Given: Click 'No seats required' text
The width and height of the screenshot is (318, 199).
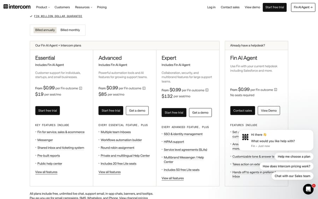Looking at the screenshot, I should coord(242,95).
